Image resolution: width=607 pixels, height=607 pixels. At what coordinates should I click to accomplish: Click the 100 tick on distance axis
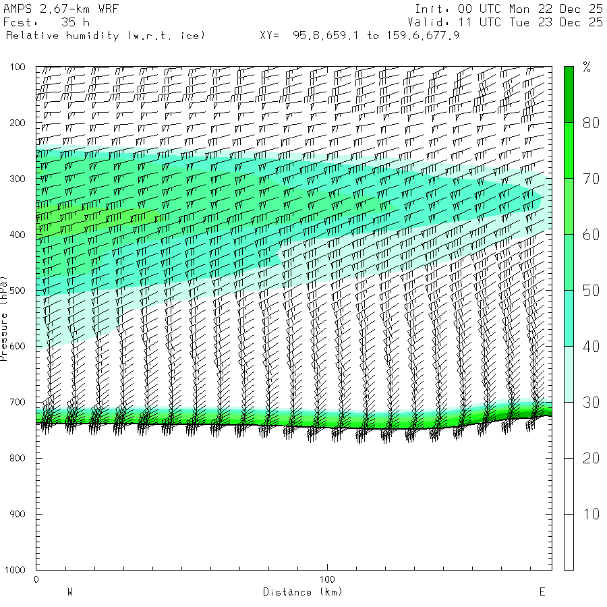click(x=328, y=579)
